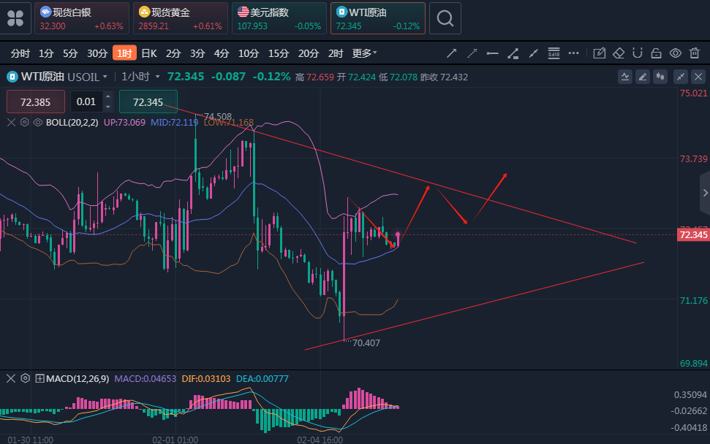This screenshot has height=444, width=710.
Task: Click the green 72.345 buy price button
Action: click(148, 102)
